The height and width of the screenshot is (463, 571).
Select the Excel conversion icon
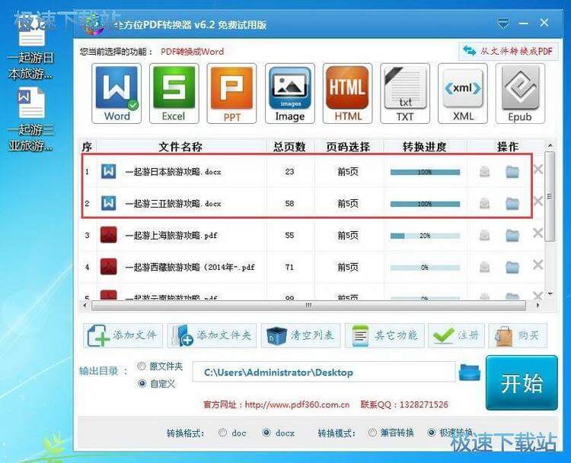click(x=174, y=94)
